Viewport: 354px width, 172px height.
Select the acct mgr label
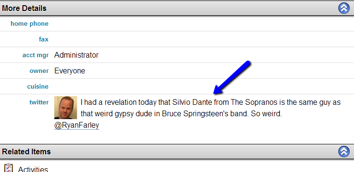[35, 55]
